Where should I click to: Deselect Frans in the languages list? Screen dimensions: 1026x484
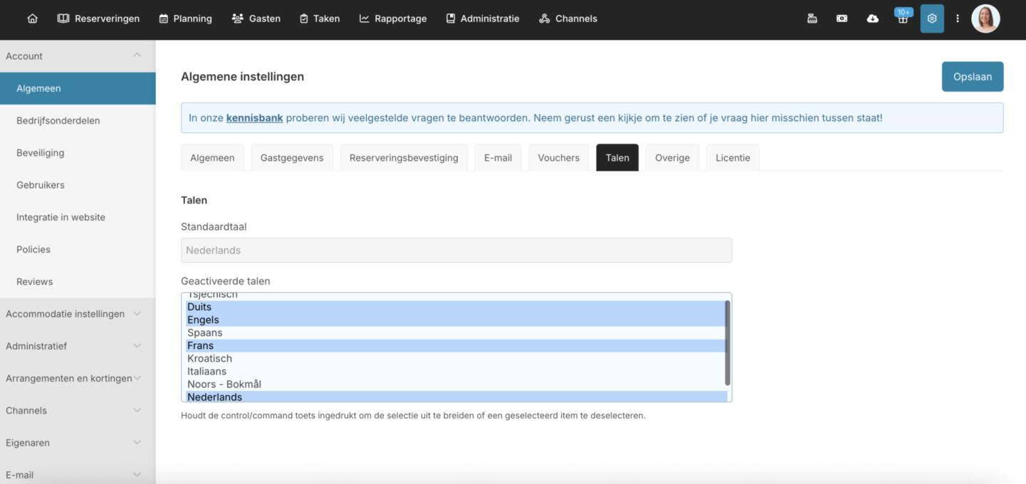point(200,345)
